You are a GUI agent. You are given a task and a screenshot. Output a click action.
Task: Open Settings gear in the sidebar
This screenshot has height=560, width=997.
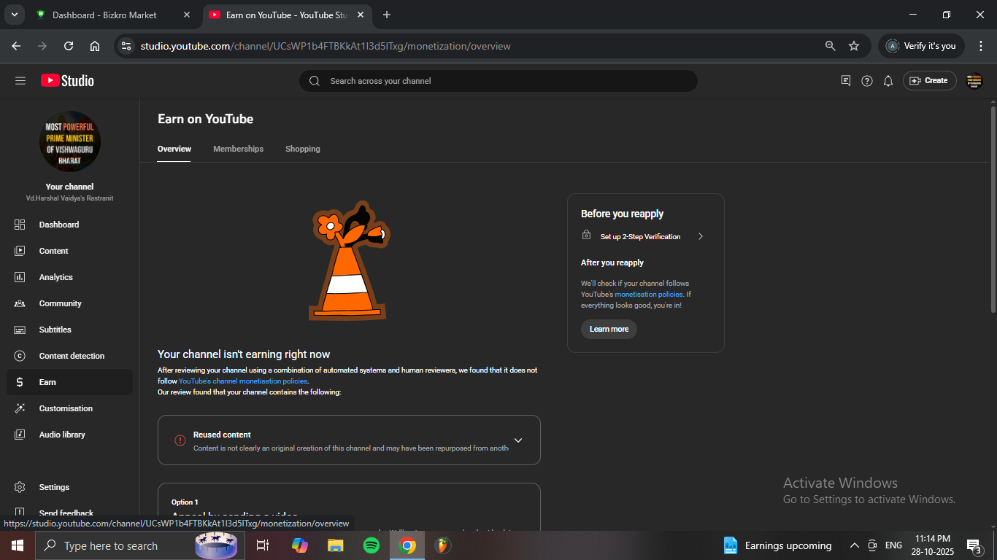(x=20, y=487)
